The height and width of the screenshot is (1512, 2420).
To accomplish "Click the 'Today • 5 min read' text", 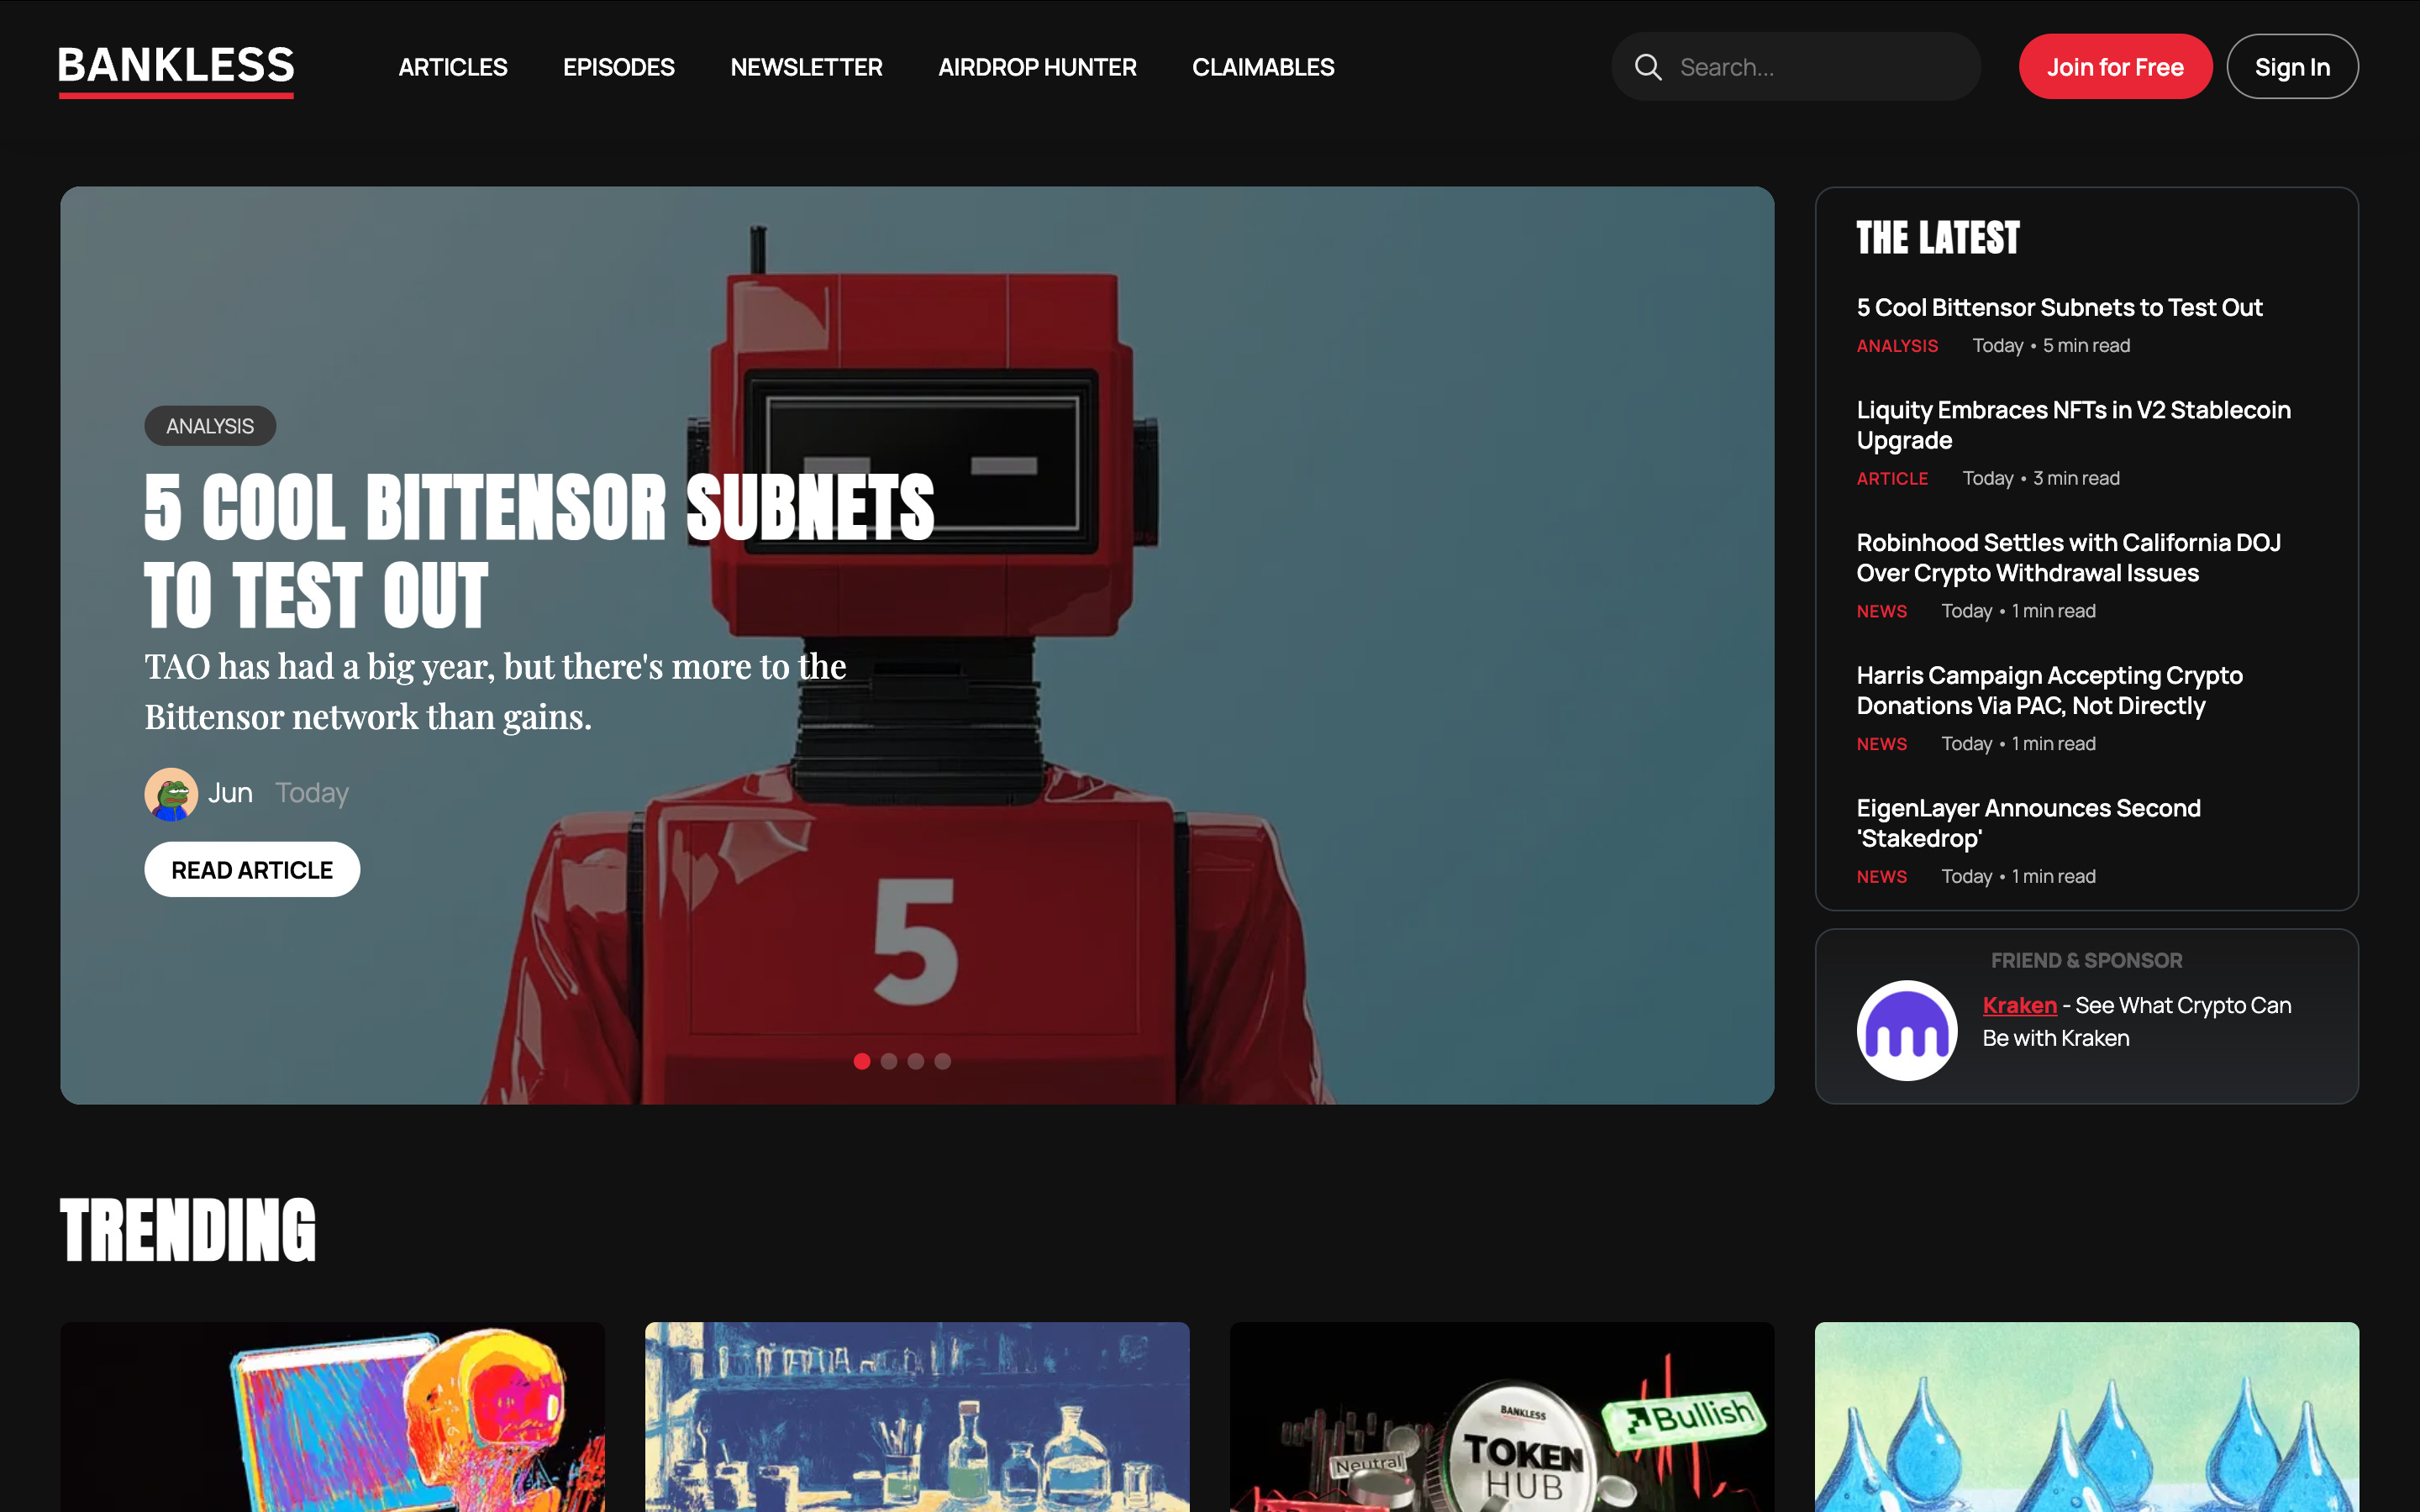I will coord(2051,346).
